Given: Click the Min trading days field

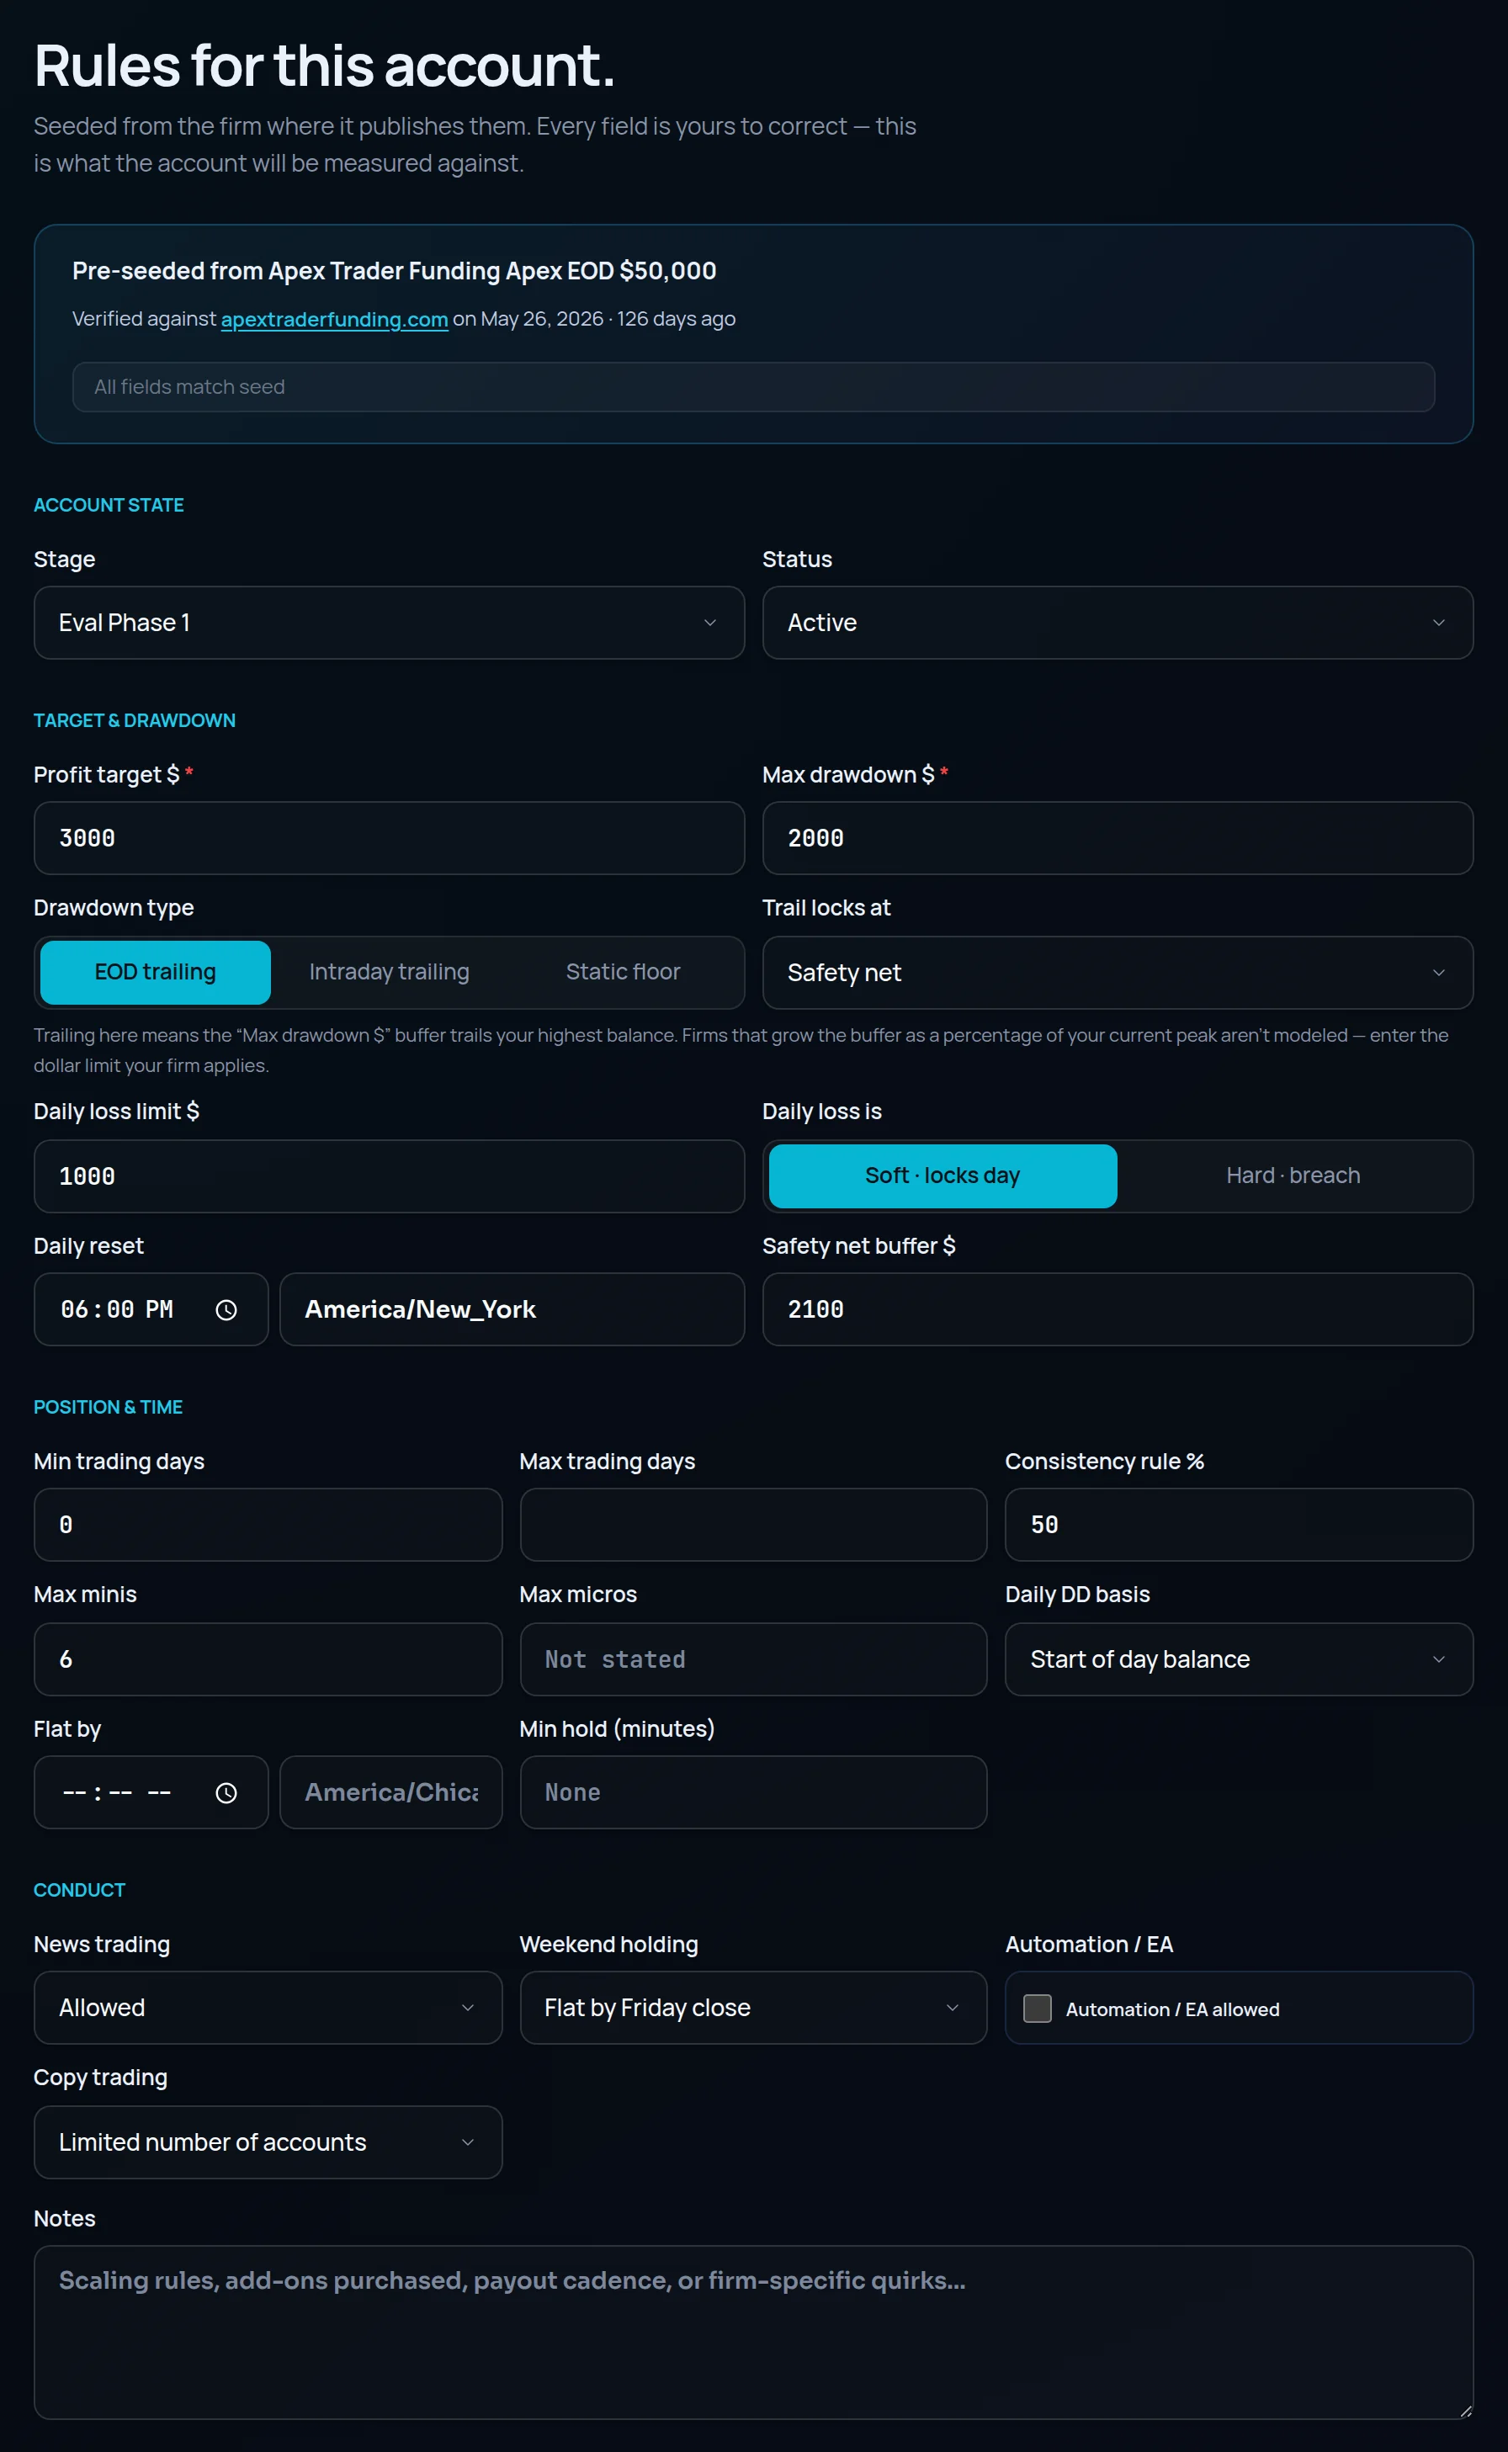Looking at the screenshot, I should tap(268, 1524).
